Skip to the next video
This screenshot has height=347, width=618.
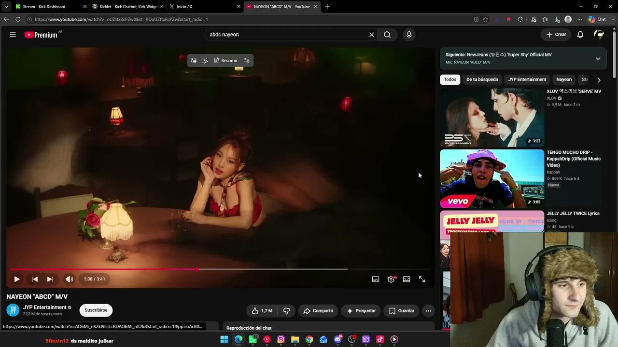coord(50,279)
